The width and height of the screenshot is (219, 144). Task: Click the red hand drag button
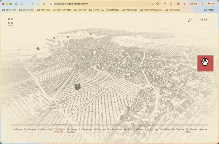[205, 63]
